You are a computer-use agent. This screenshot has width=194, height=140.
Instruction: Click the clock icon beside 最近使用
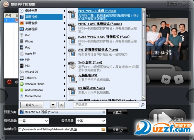22,11
